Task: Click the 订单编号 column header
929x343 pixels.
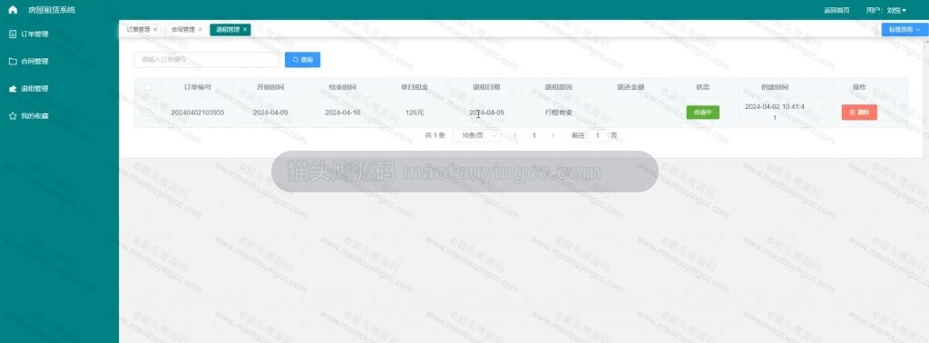Action: pyautogui.click(x=197, y=87)
